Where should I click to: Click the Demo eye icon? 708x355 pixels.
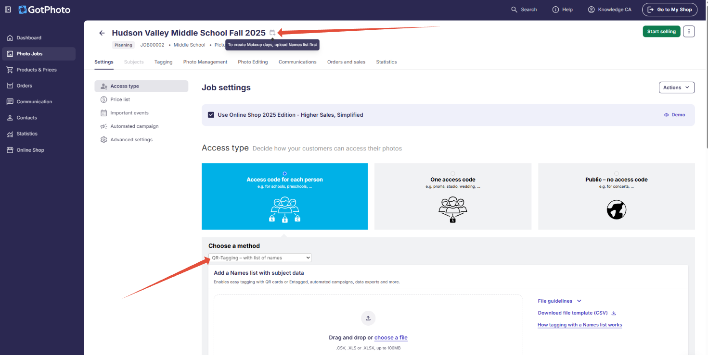(x=667, y=115)
